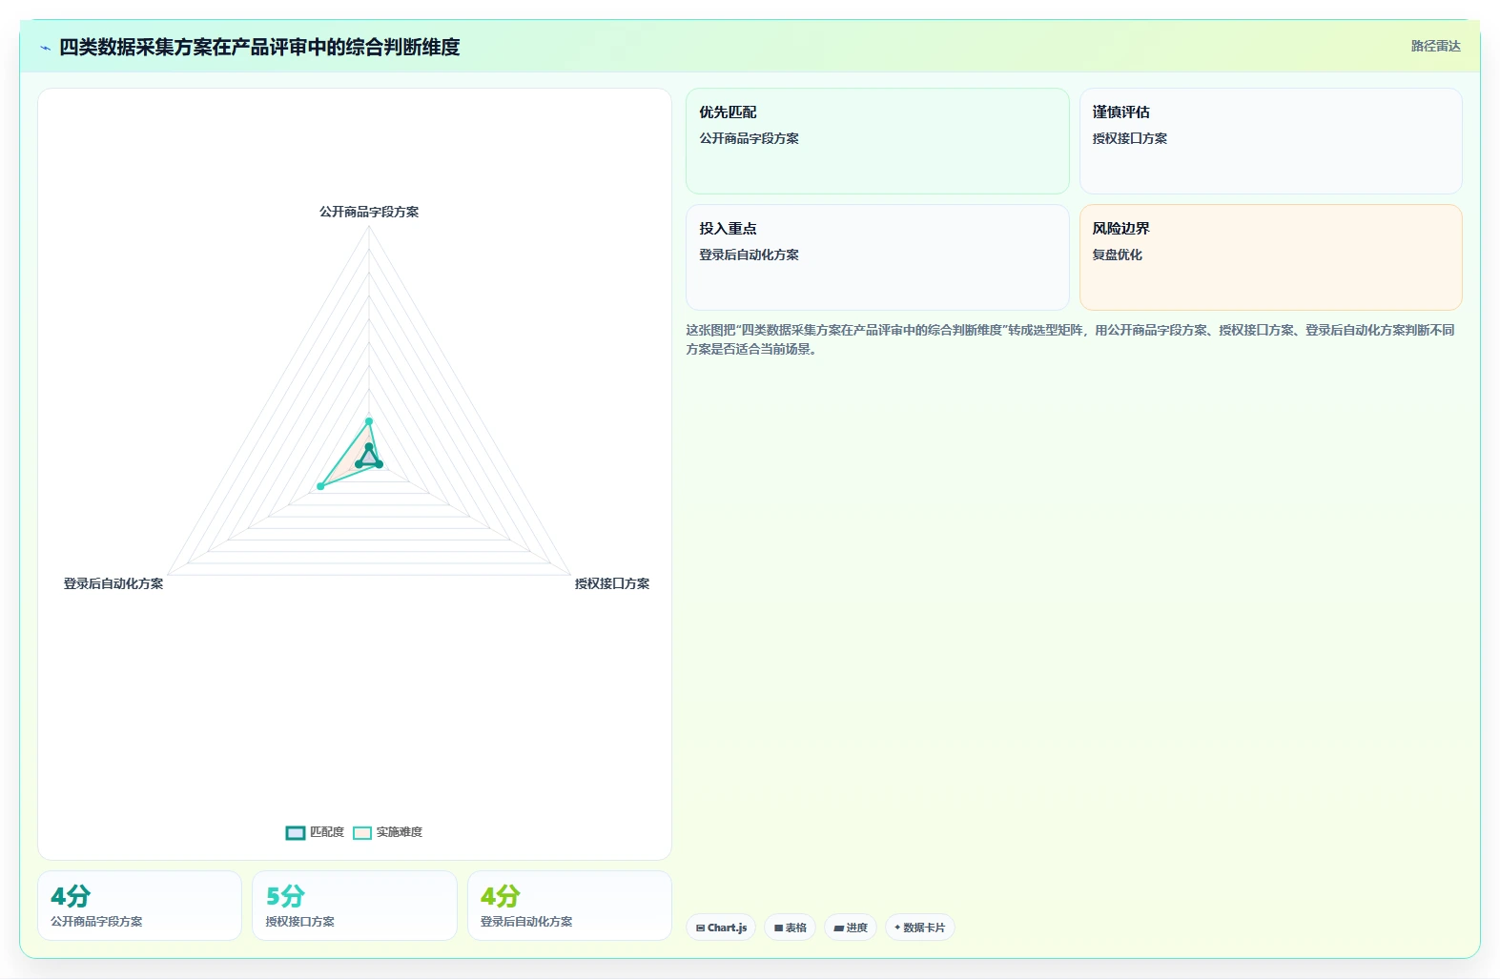
Task: Click the 4分 公开商品字段方案 score card
Action: 139,906
